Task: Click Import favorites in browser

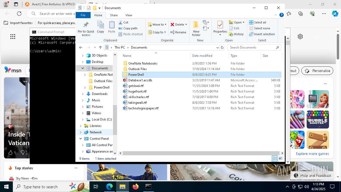Action: tap(18, 23)
